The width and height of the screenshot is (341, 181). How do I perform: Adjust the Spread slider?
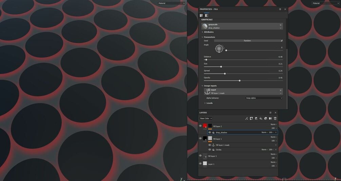click(x=243, y=74)
